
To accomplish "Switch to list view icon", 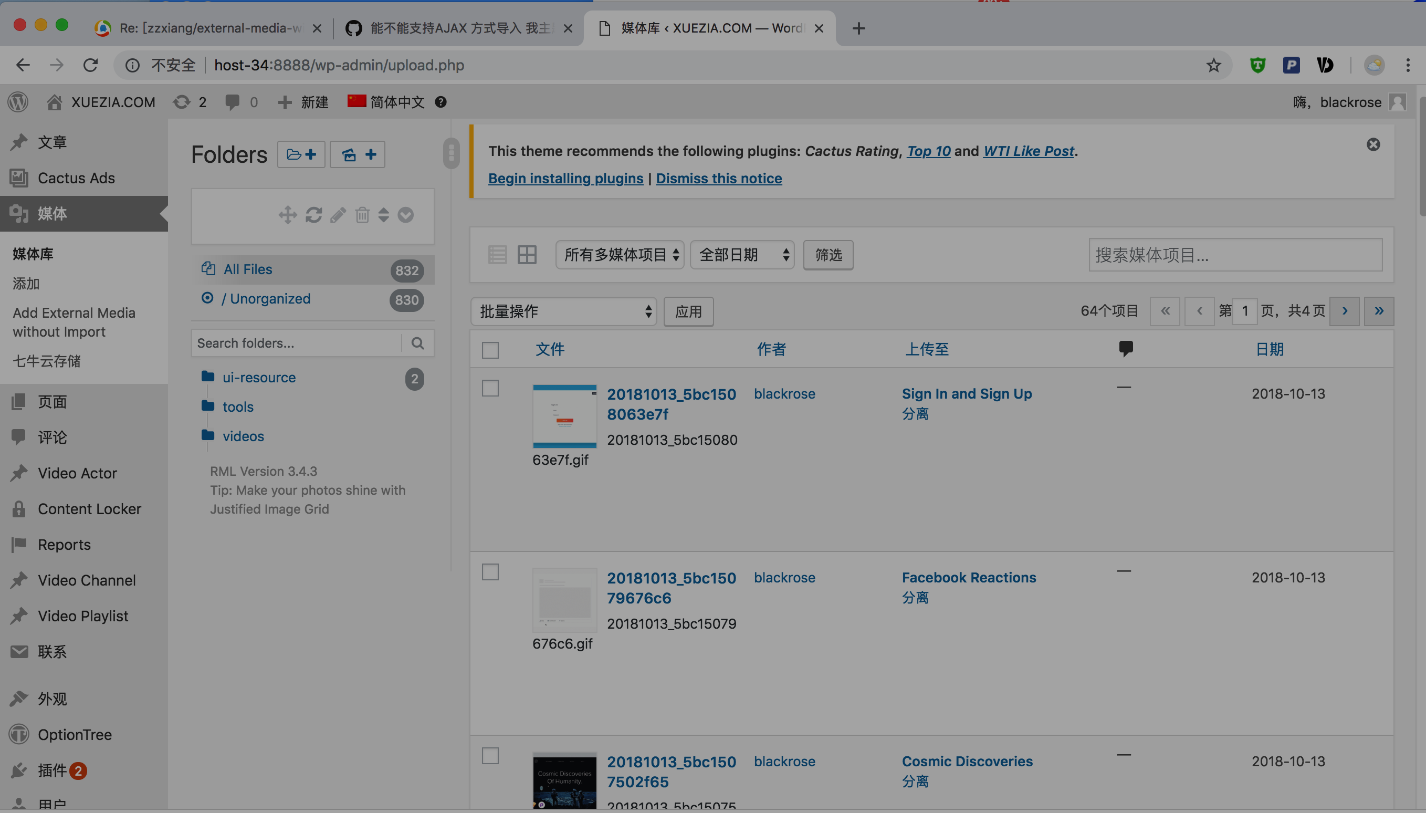I will coord(497,255).
